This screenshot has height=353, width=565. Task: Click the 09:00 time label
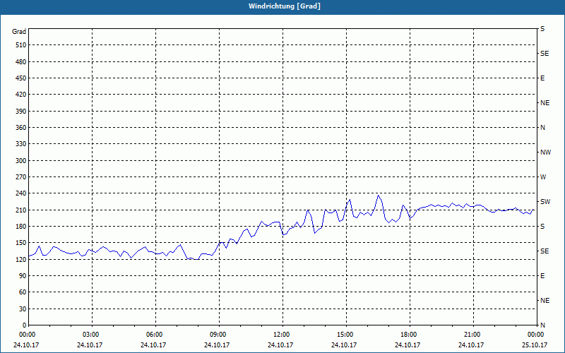click(218, 335)
